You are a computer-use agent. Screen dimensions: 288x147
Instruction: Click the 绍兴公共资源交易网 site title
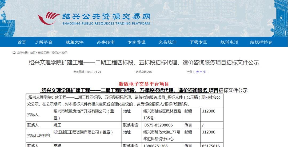coord(106,16)
